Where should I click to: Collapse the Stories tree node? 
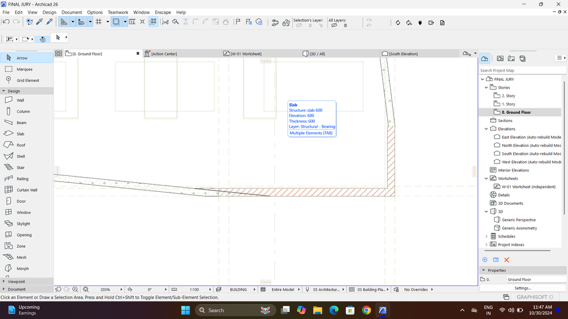point(487,87)
